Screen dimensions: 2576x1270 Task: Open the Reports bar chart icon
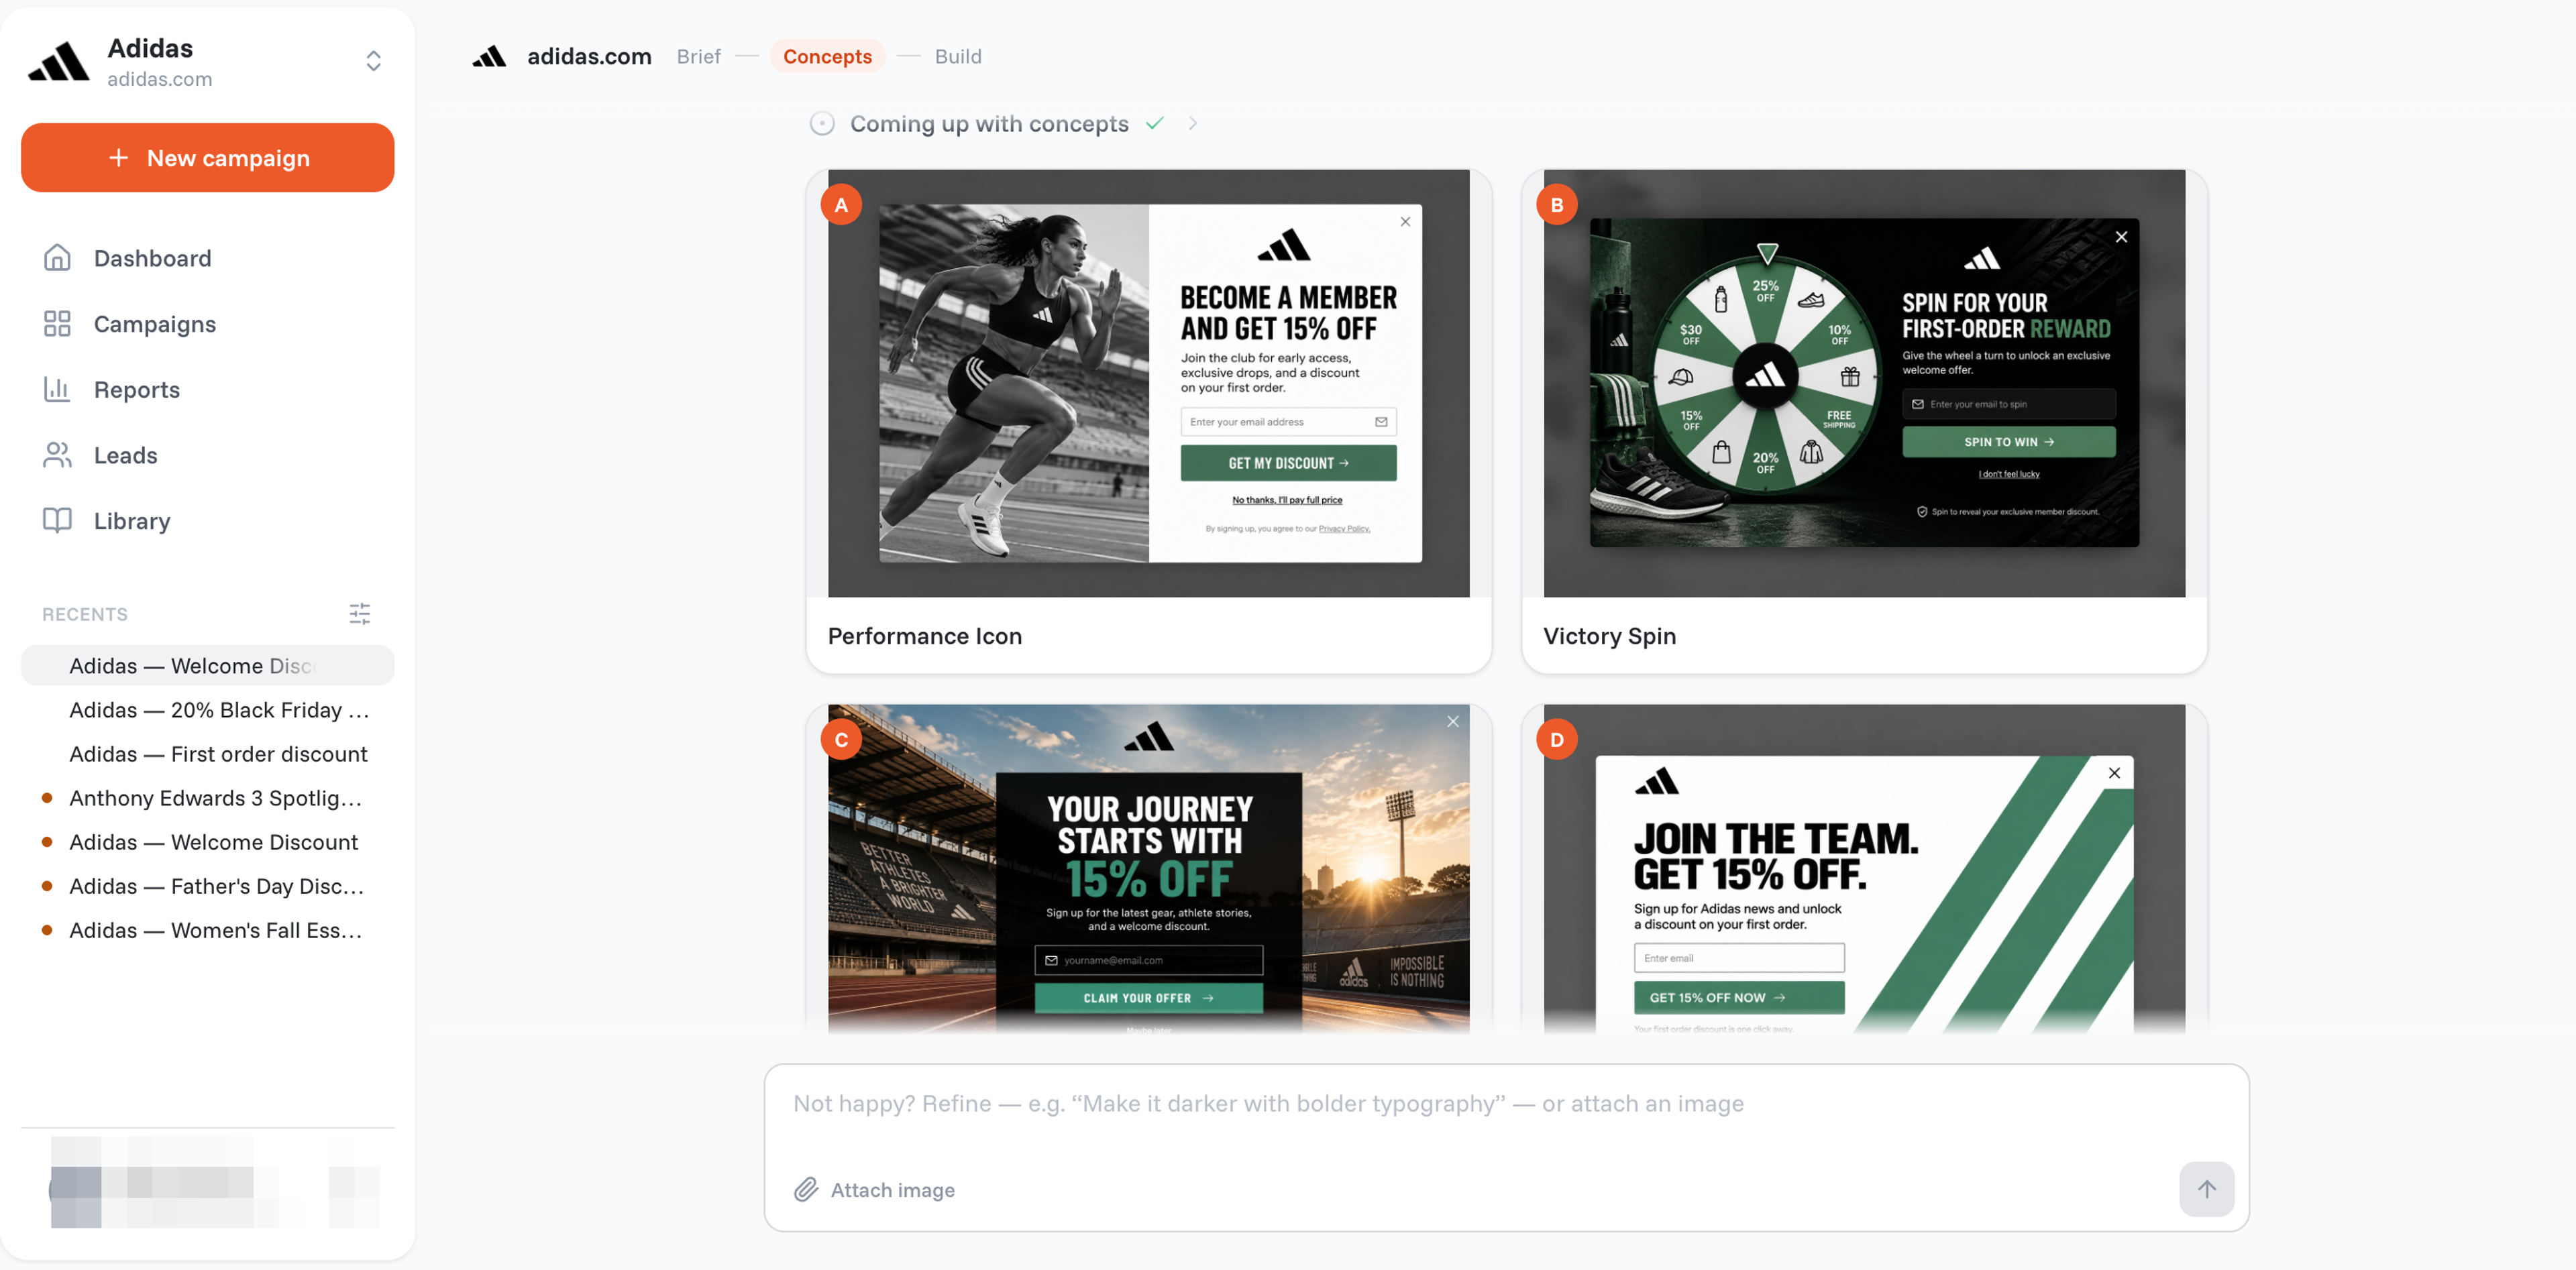[x=57, y=389]
